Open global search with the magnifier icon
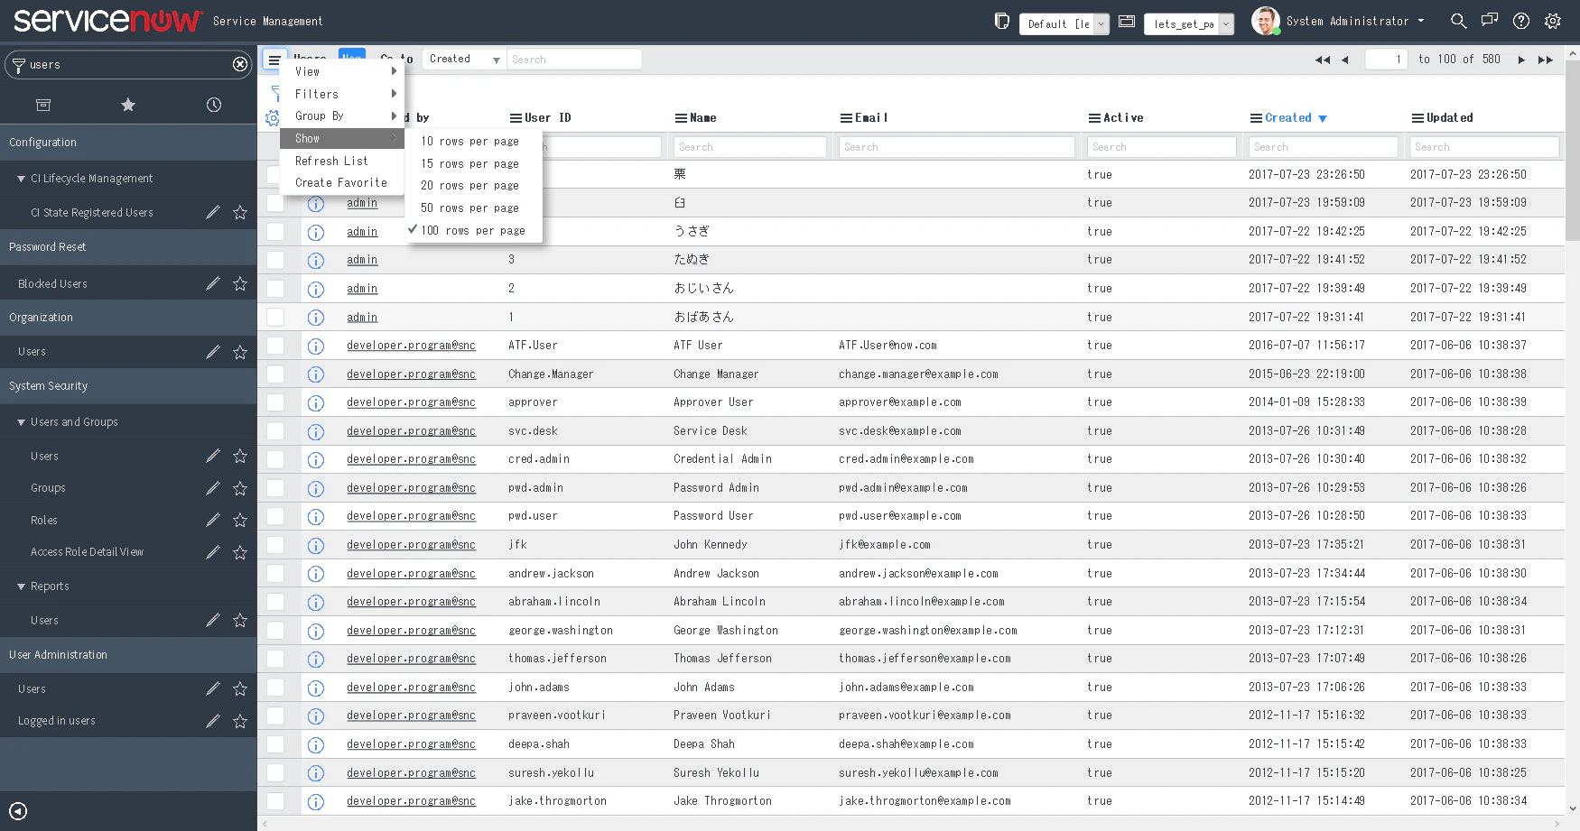 pos(1456,20)
